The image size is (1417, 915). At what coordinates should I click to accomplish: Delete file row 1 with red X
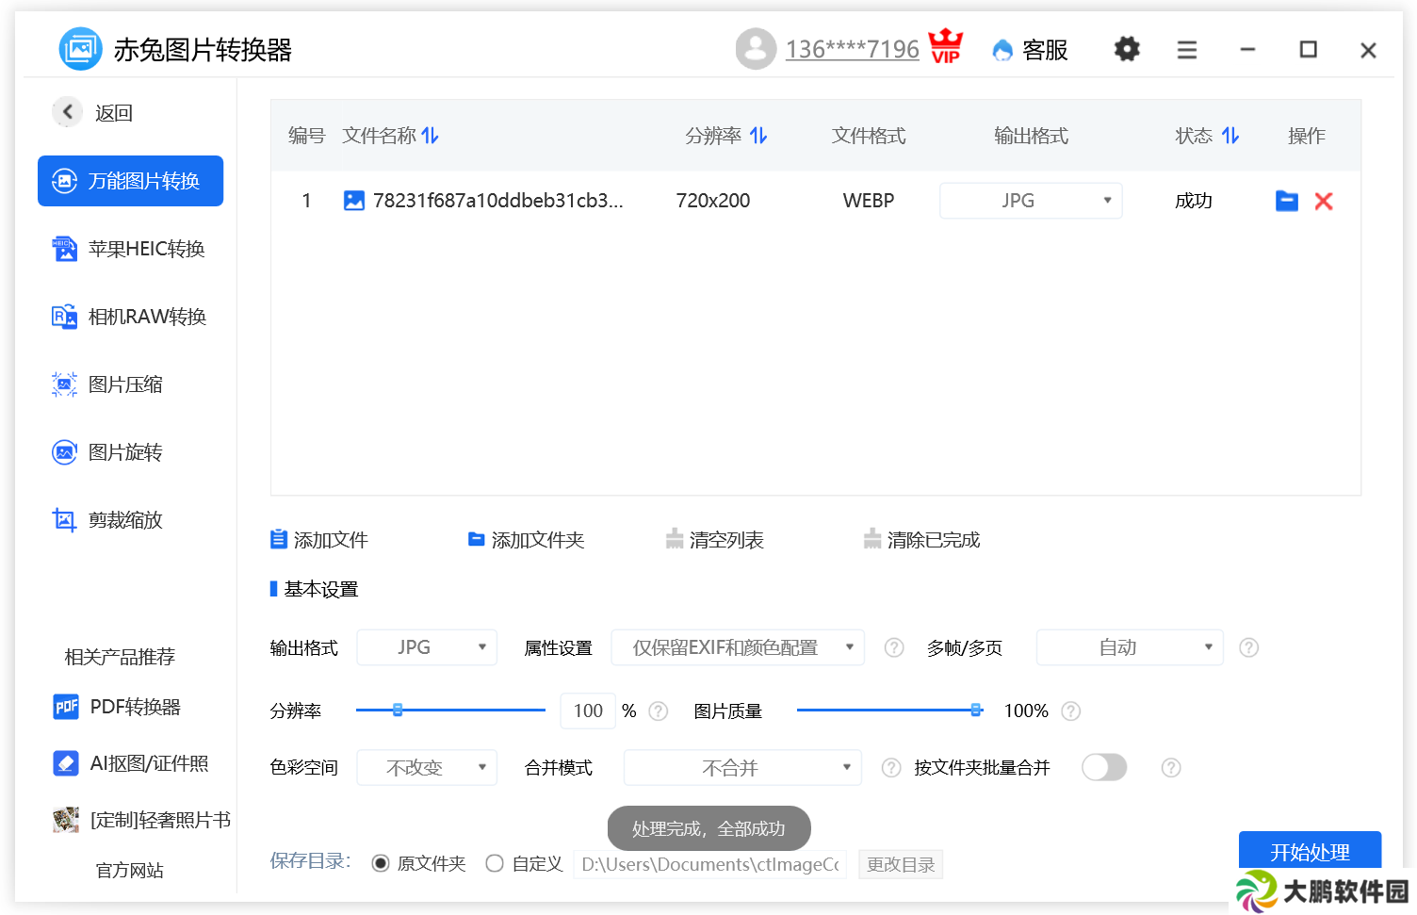[x=1324, y=201]
